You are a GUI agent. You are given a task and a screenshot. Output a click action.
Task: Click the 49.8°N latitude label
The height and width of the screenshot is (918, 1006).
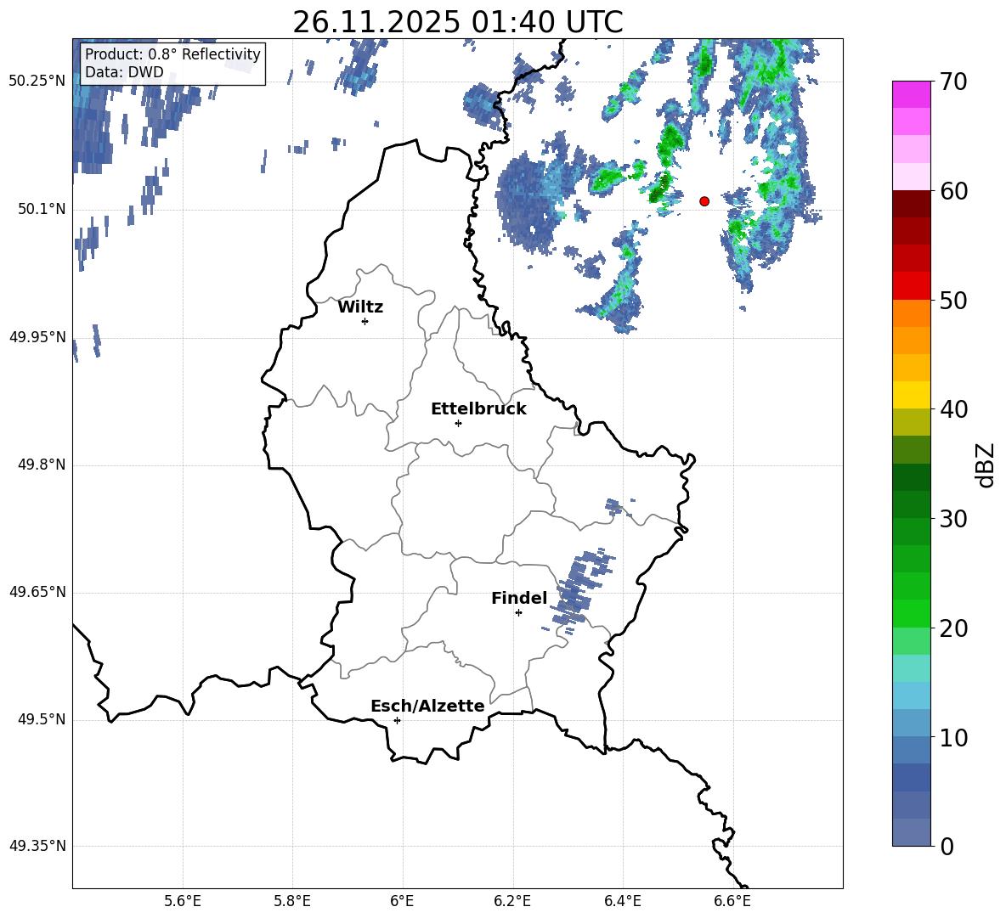click(42, 465)
